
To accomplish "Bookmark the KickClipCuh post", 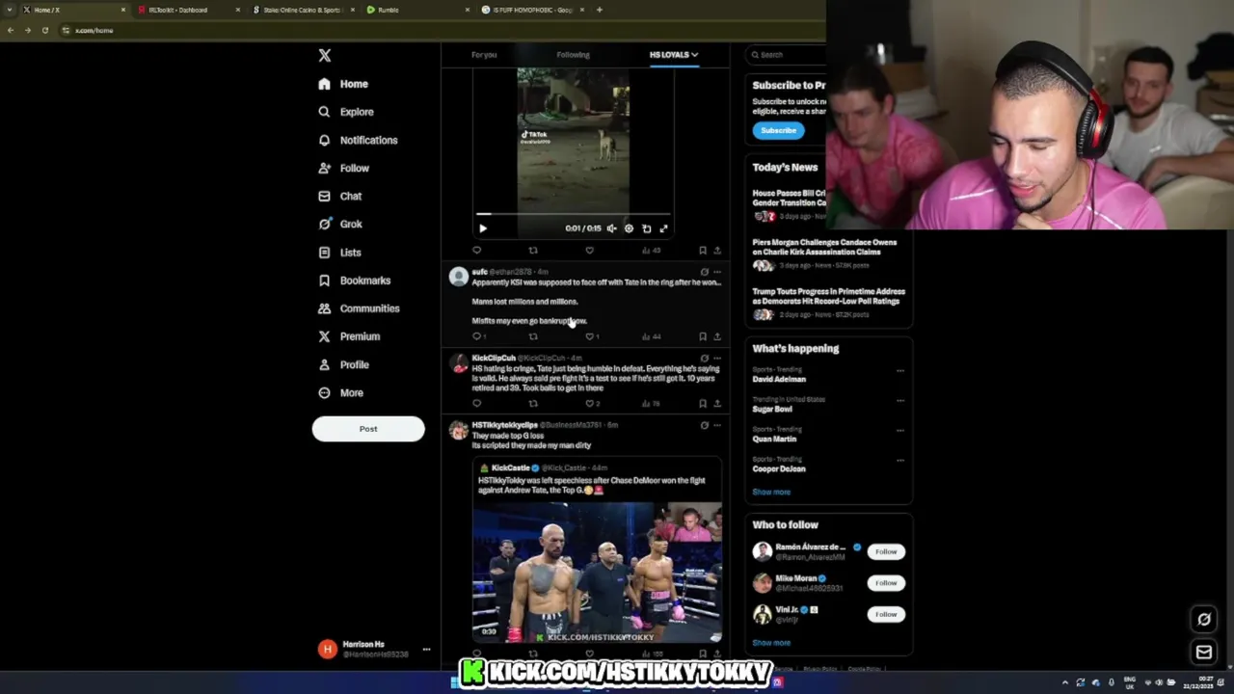I will (702, 404).
